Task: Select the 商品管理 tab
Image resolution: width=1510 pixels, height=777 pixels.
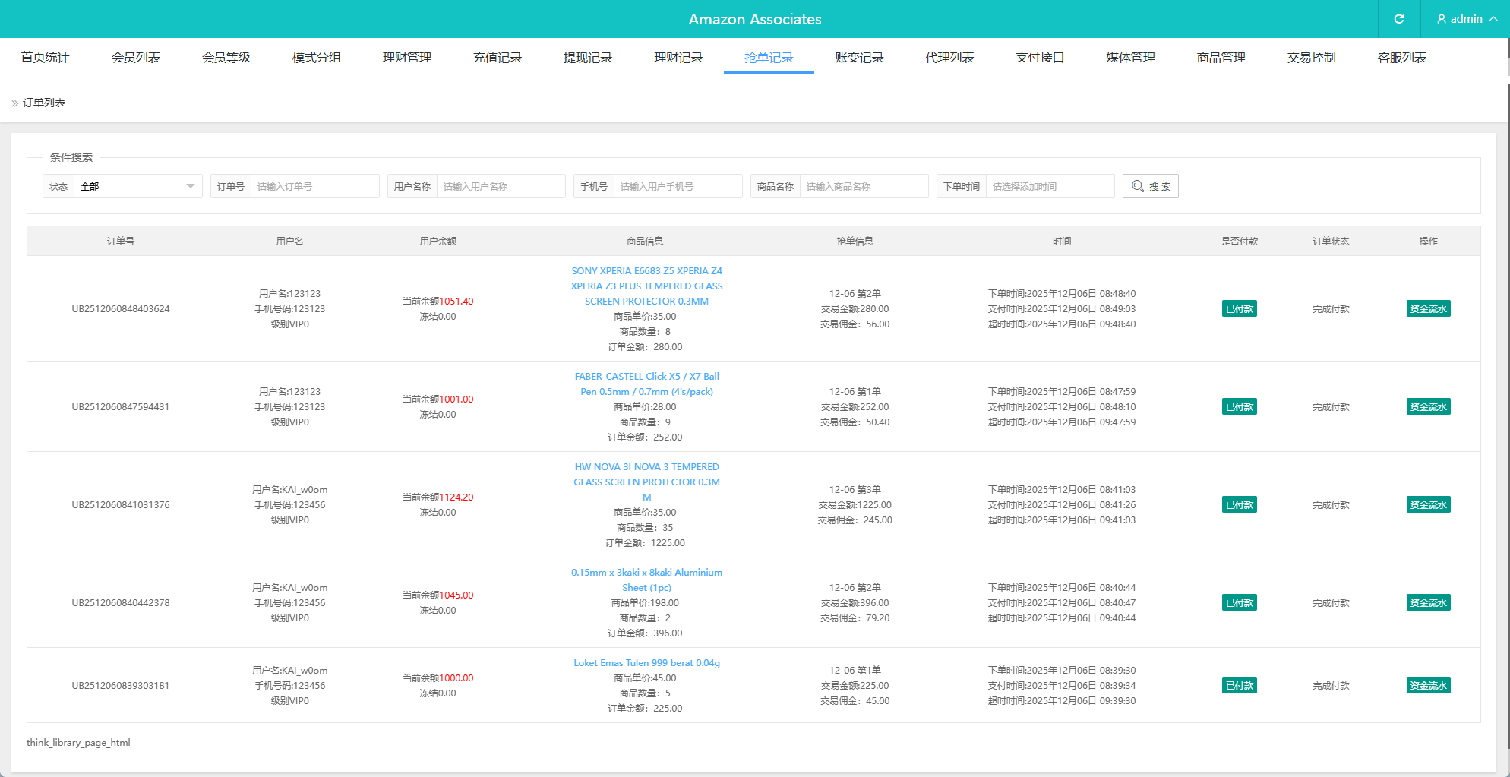Action: (1221, 58)
